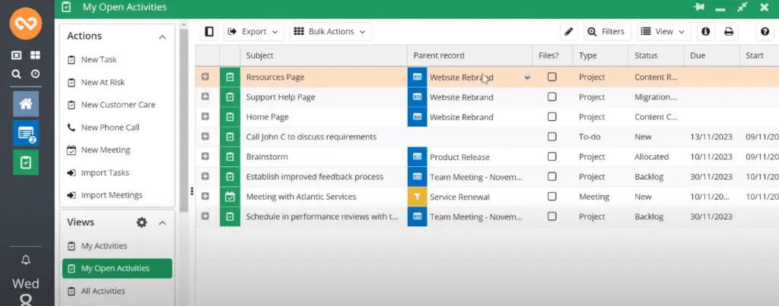The image size is (779, 306).
Task: Tick Files checkbox for Brainstorm
Action: [x=552, y=156]
